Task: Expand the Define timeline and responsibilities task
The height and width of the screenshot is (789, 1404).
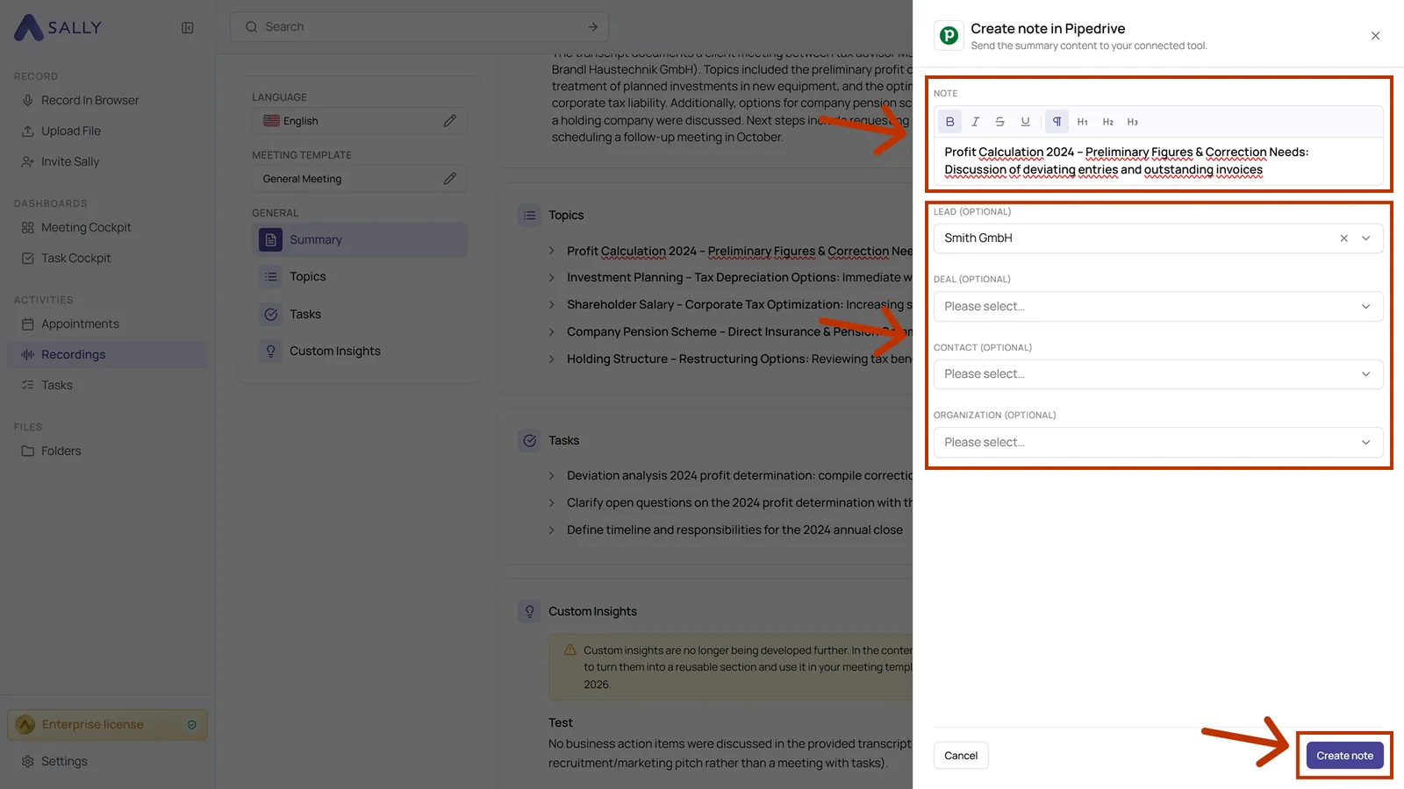Action: [551, 530]
